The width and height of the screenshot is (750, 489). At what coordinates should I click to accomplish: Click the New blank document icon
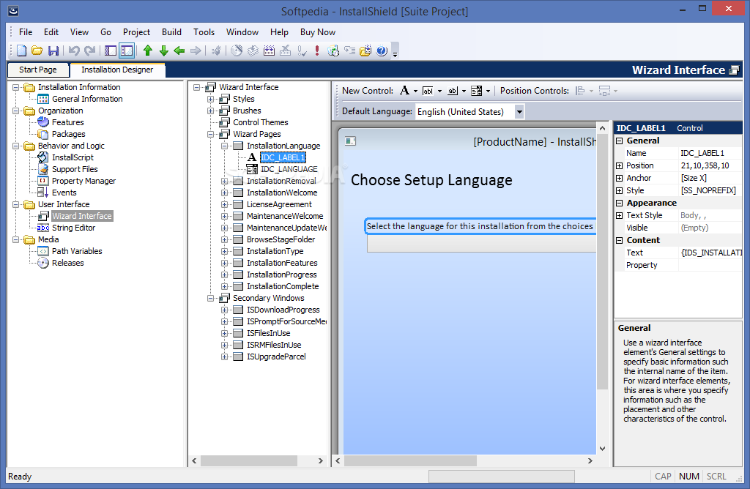tap(21, 51)
